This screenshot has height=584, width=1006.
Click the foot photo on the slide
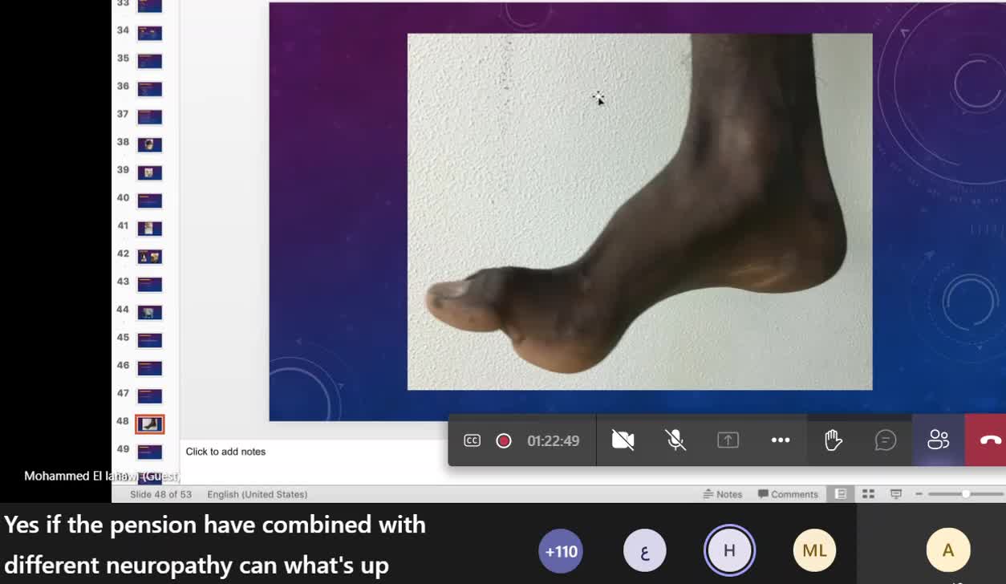click(639, 212)
